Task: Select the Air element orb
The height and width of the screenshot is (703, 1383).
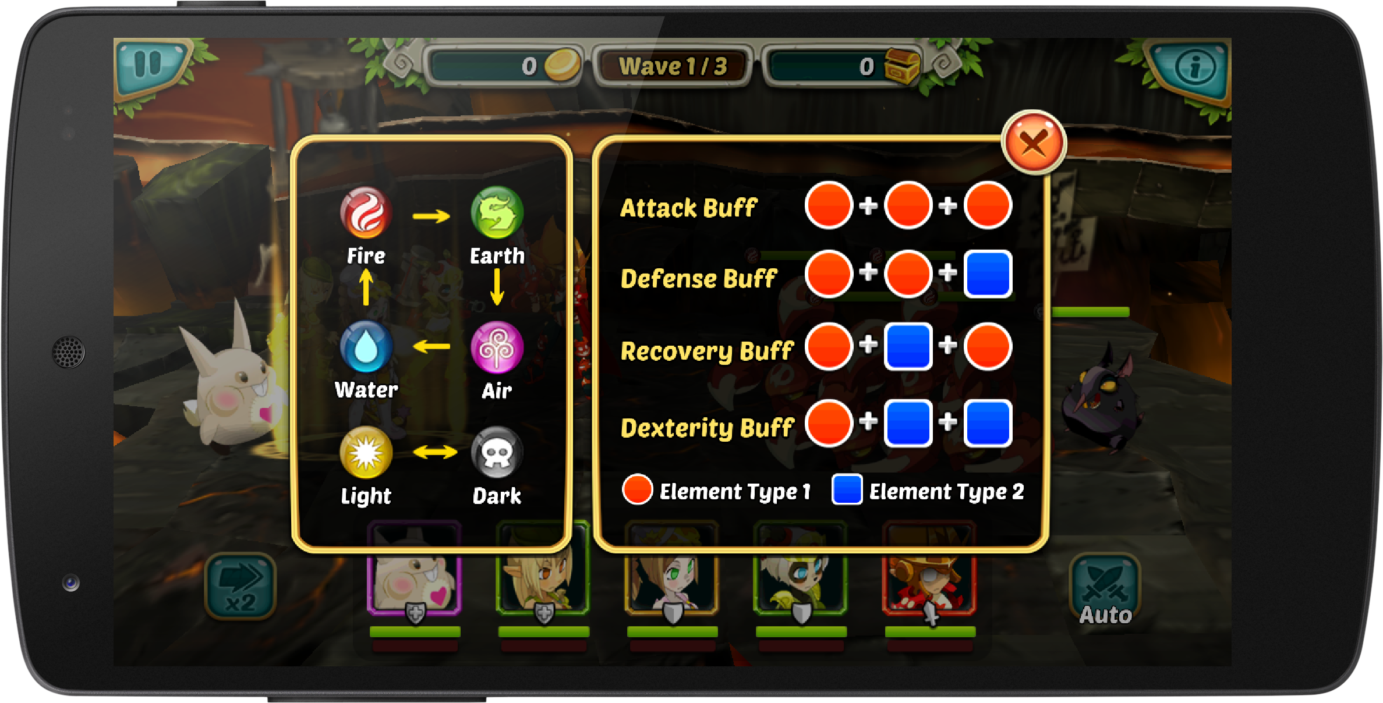Action: point(497,347)
